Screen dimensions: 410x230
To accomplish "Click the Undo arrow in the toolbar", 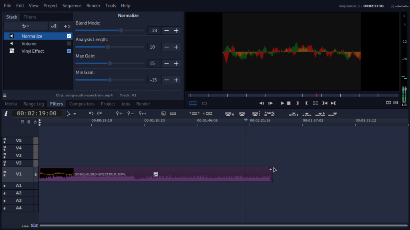I will coord(91,114).
